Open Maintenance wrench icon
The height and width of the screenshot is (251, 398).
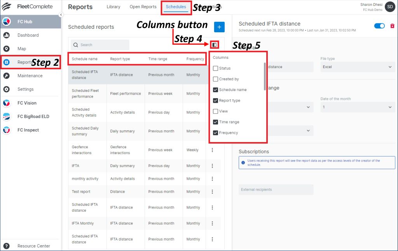pos(7,76)
